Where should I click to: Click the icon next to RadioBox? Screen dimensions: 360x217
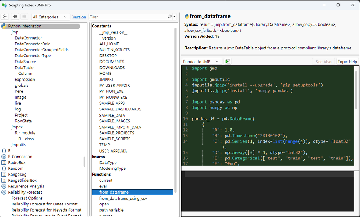[x=4, y=163]
